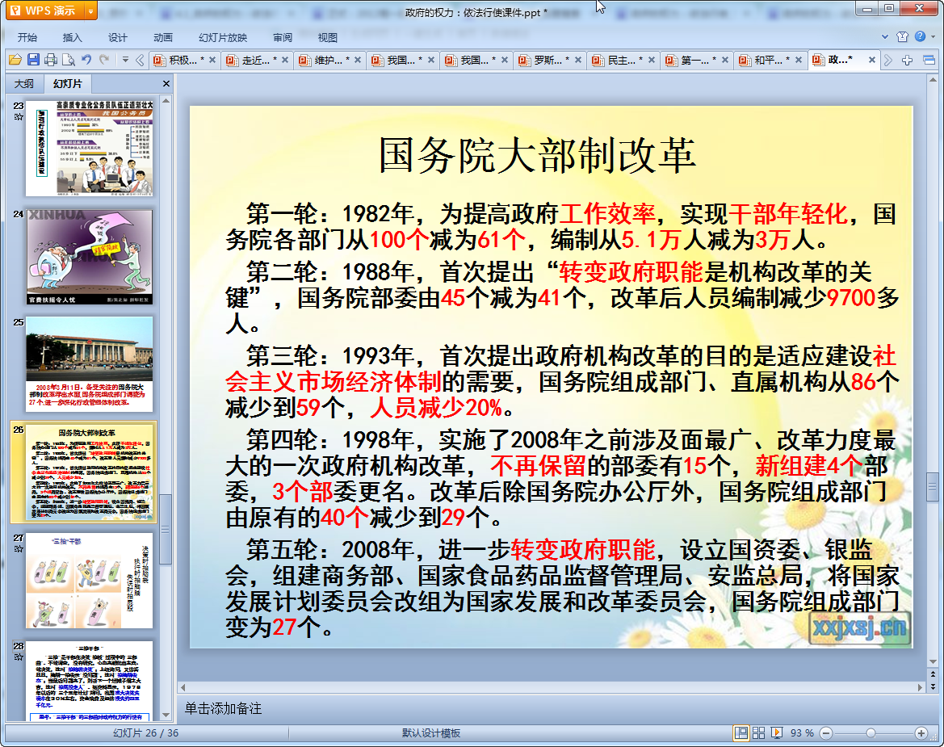
Task: Add a new document tab with plus icon
Action: coord(908,61)
